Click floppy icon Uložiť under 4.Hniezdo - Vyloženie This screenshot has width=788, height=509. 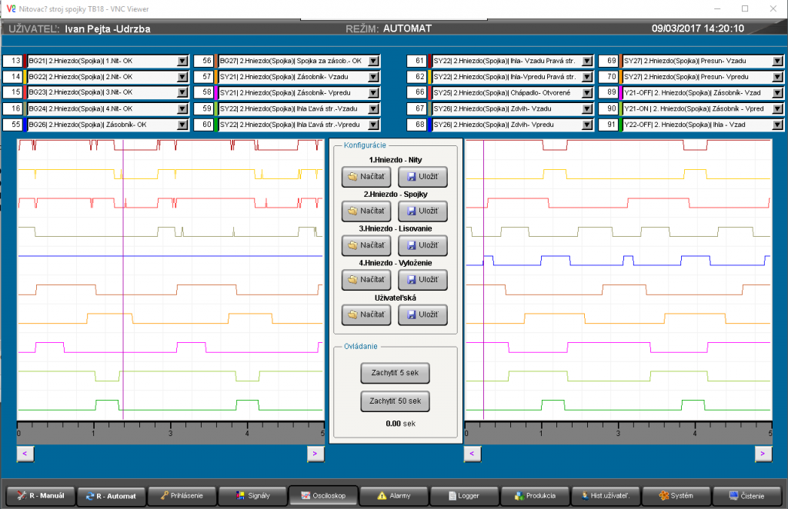coord(412,281)
